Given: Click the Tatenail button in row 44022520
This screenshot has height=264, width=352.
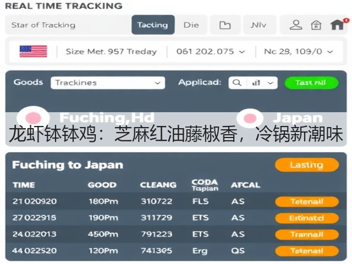Looking at the screenshot, I should pyautogui.click(x=307, y=251).
